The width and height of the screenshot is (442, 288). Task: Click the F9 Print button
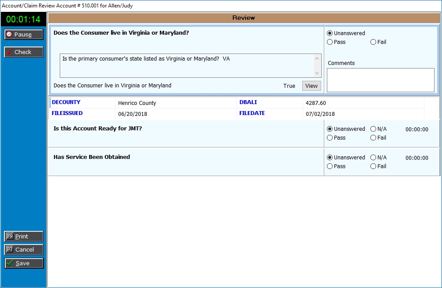pos(24,237)
